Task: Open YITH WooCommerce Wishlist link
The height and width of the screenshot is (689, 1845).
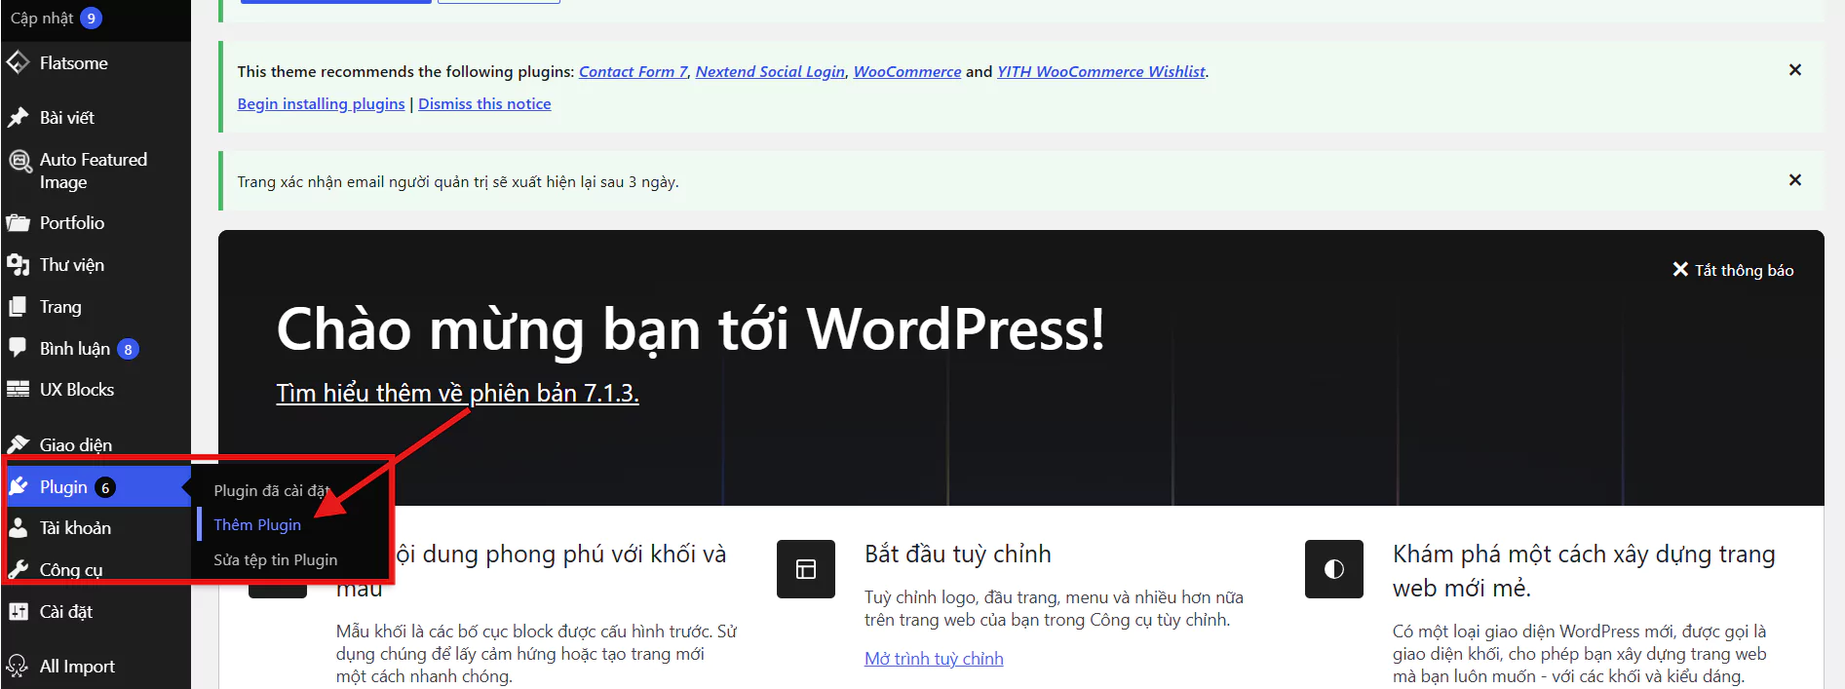Action: pyautogui.click(x=1101, y=71)
